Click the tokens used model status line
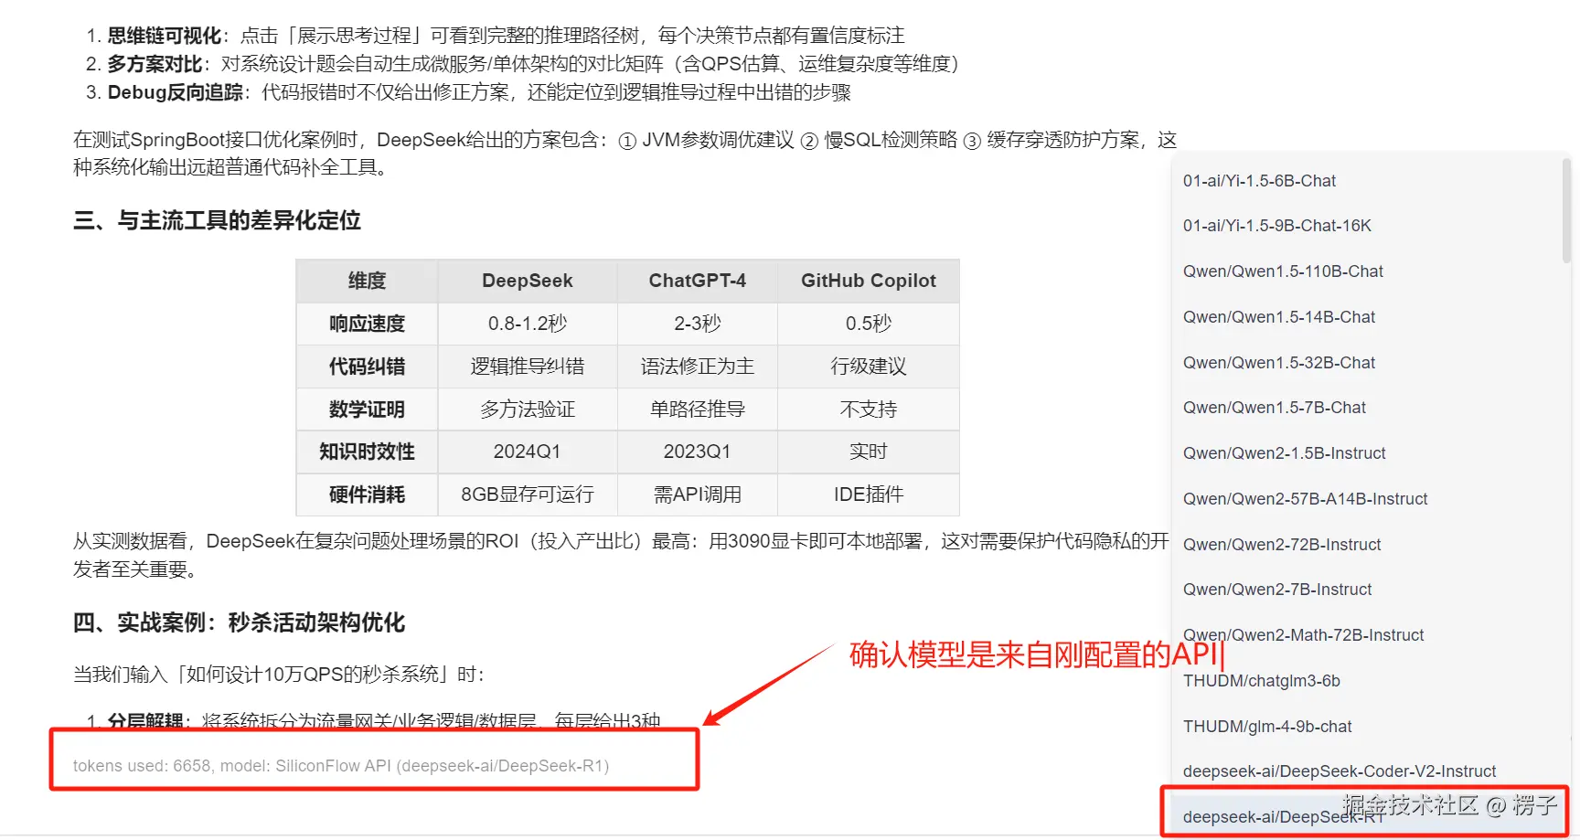 tap(341, 766)
